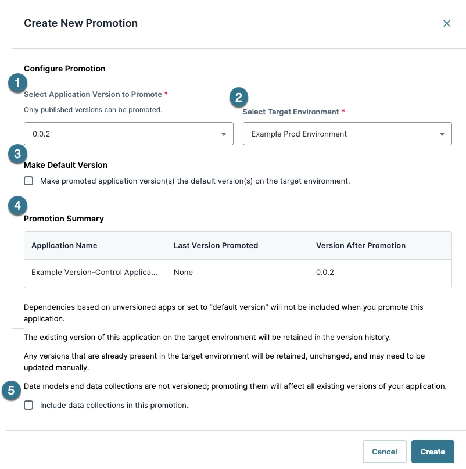Click the Promotion Summary section heading

63,219
